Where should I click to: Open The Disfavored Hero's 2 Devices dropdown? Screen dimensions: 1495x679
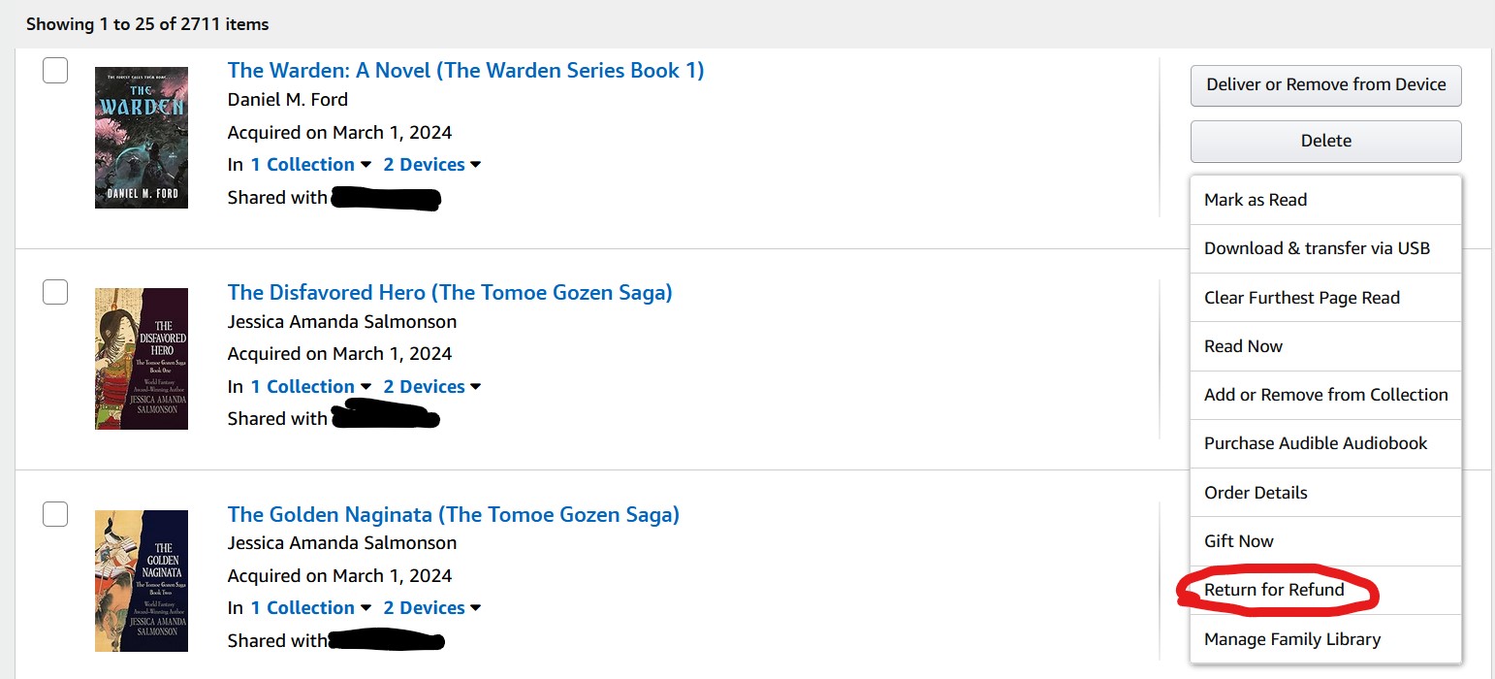432,386
